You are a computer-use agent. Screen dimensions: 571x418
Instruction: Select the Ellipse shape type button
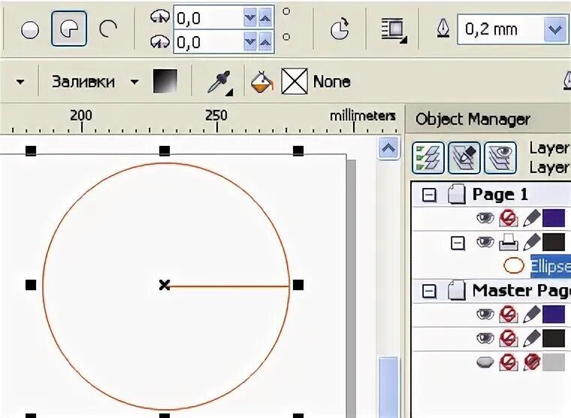(x=30, y=29)
